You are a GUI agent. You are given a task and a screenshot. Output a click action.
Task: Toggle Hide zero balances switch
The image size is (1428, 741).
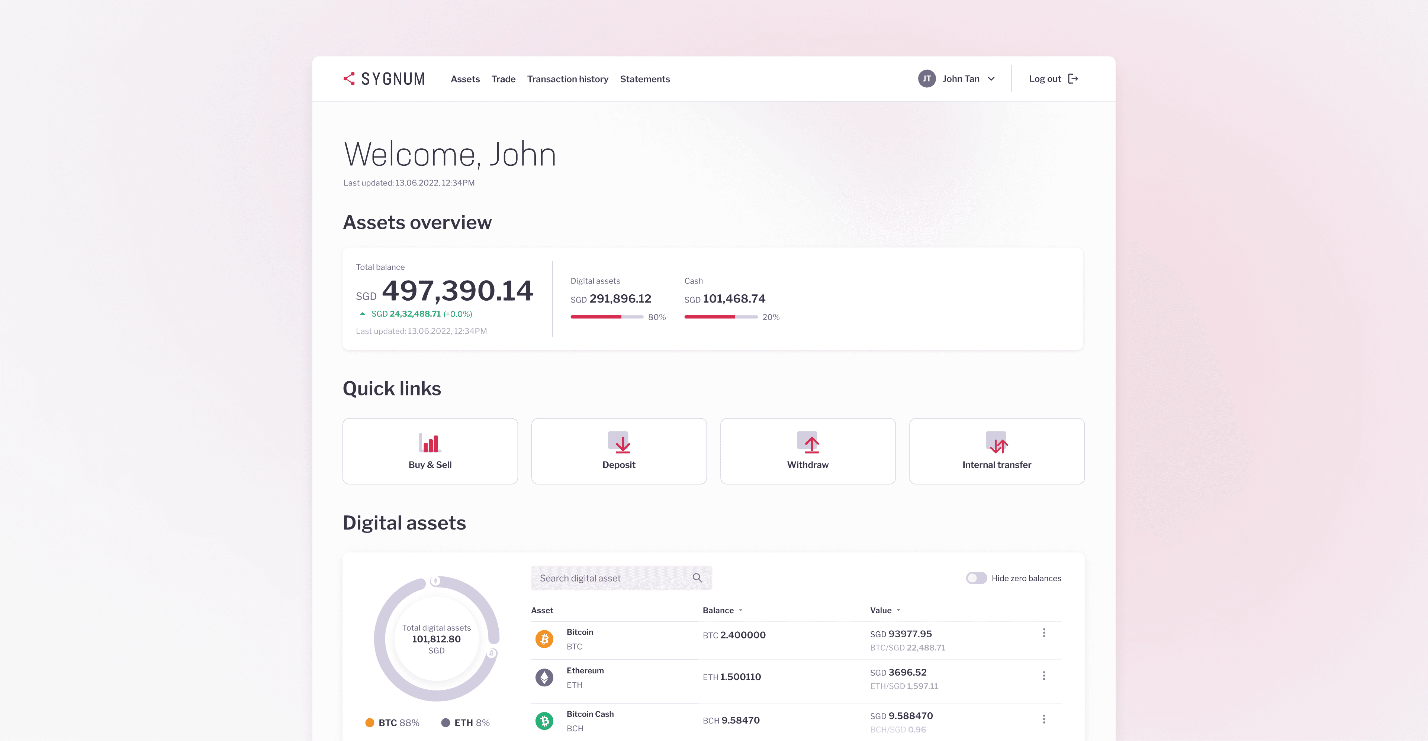click(976, 578)
